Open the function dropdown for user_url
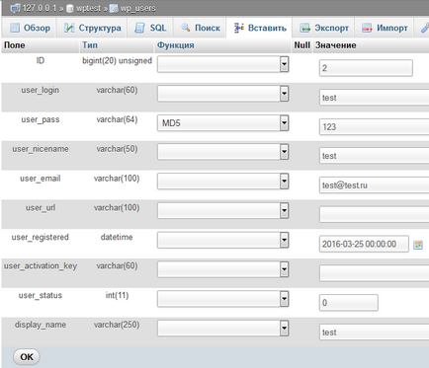The image size is (429, 368). 223,210
